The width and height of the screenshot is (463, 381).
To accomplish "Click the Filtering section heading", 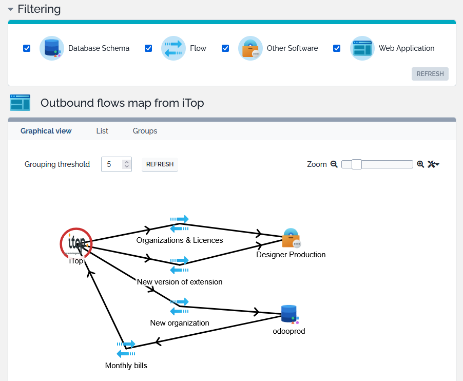I will (39, 9).
